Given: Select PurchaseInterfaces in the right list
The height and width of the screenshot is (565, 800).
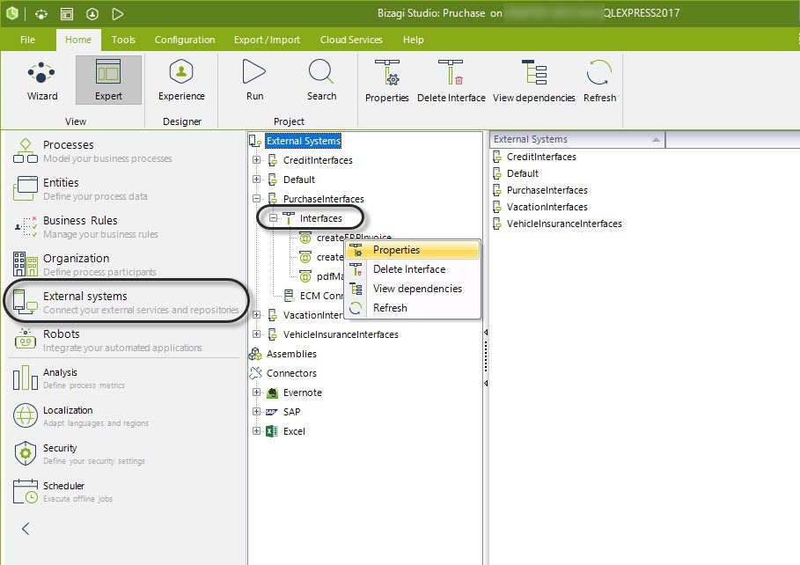Looking at the screenshot, I should [547, 190].
